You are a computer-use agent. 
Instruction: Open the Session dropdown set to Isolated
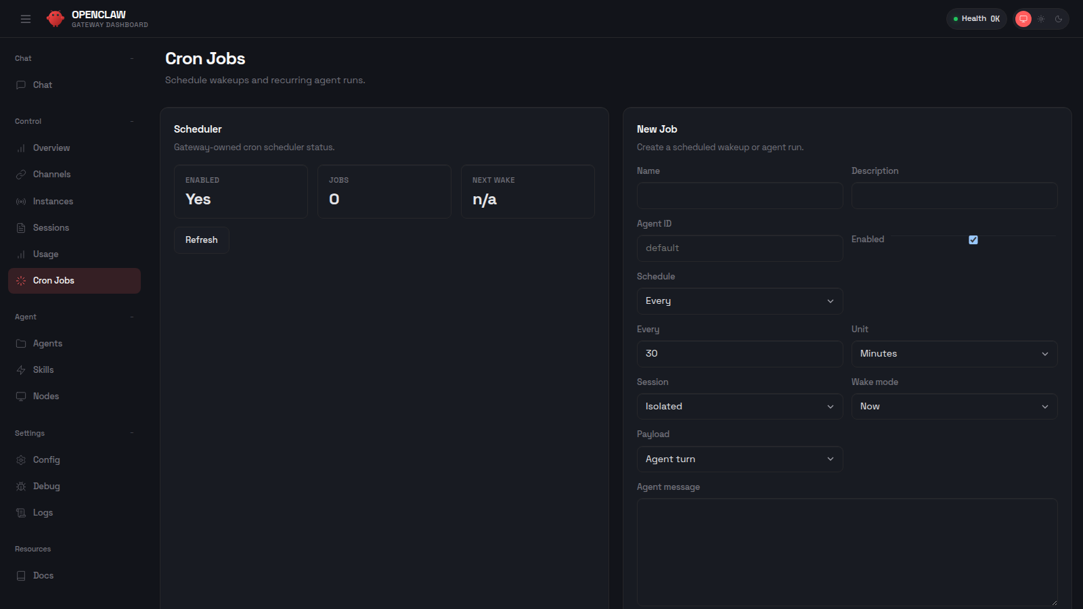coord(739,406)
